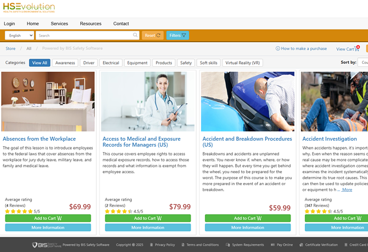Viewport: 368px width, 252px height.
Task: Open the Sort by dropdown
Action: click(363, 62)
